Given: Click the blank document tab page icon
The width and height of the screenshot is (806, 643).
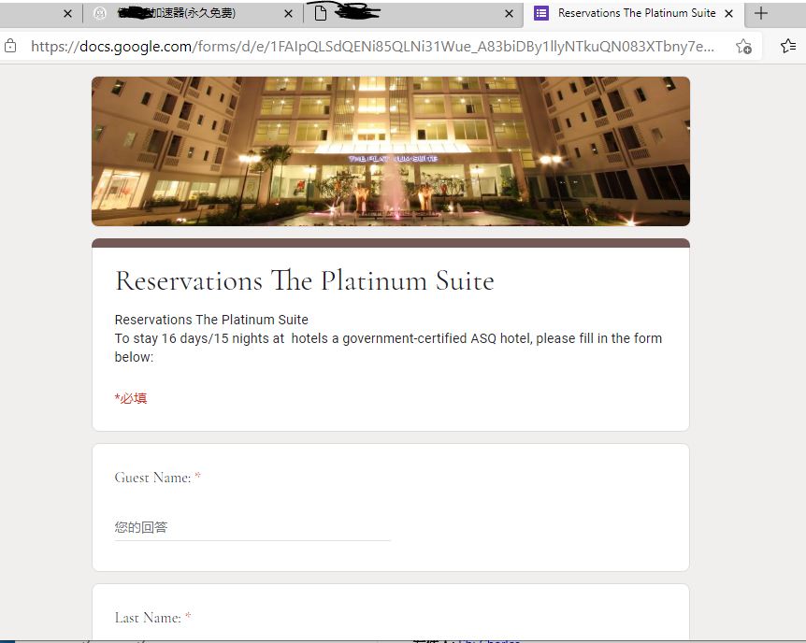Looking at the screenshot, I should [320, 13].
